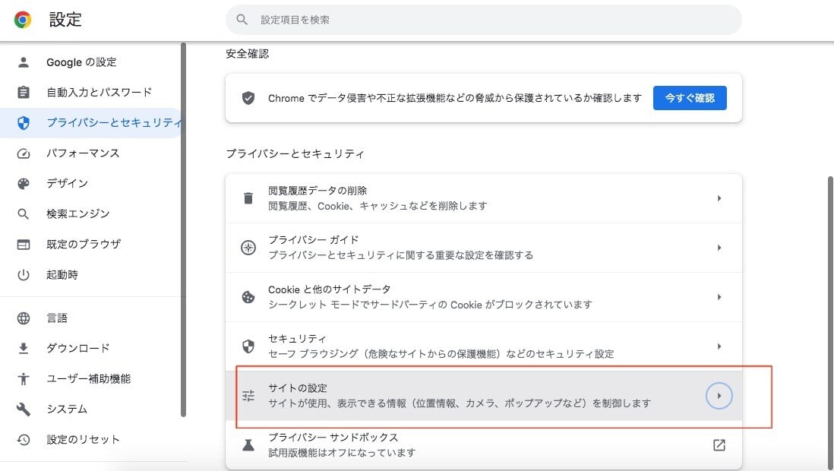Click external link icon for プライバシー サンドボックス
Viewport: 834px width, 471px height.
[x=719, y=445]
